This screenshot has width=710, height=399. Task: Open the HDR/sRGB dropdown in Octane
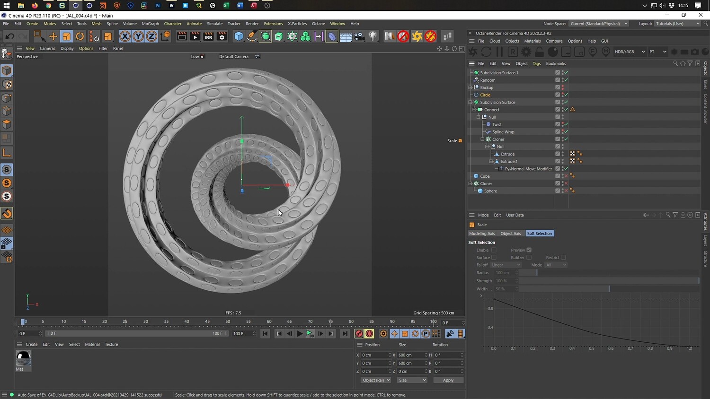[x=630, y=52]
